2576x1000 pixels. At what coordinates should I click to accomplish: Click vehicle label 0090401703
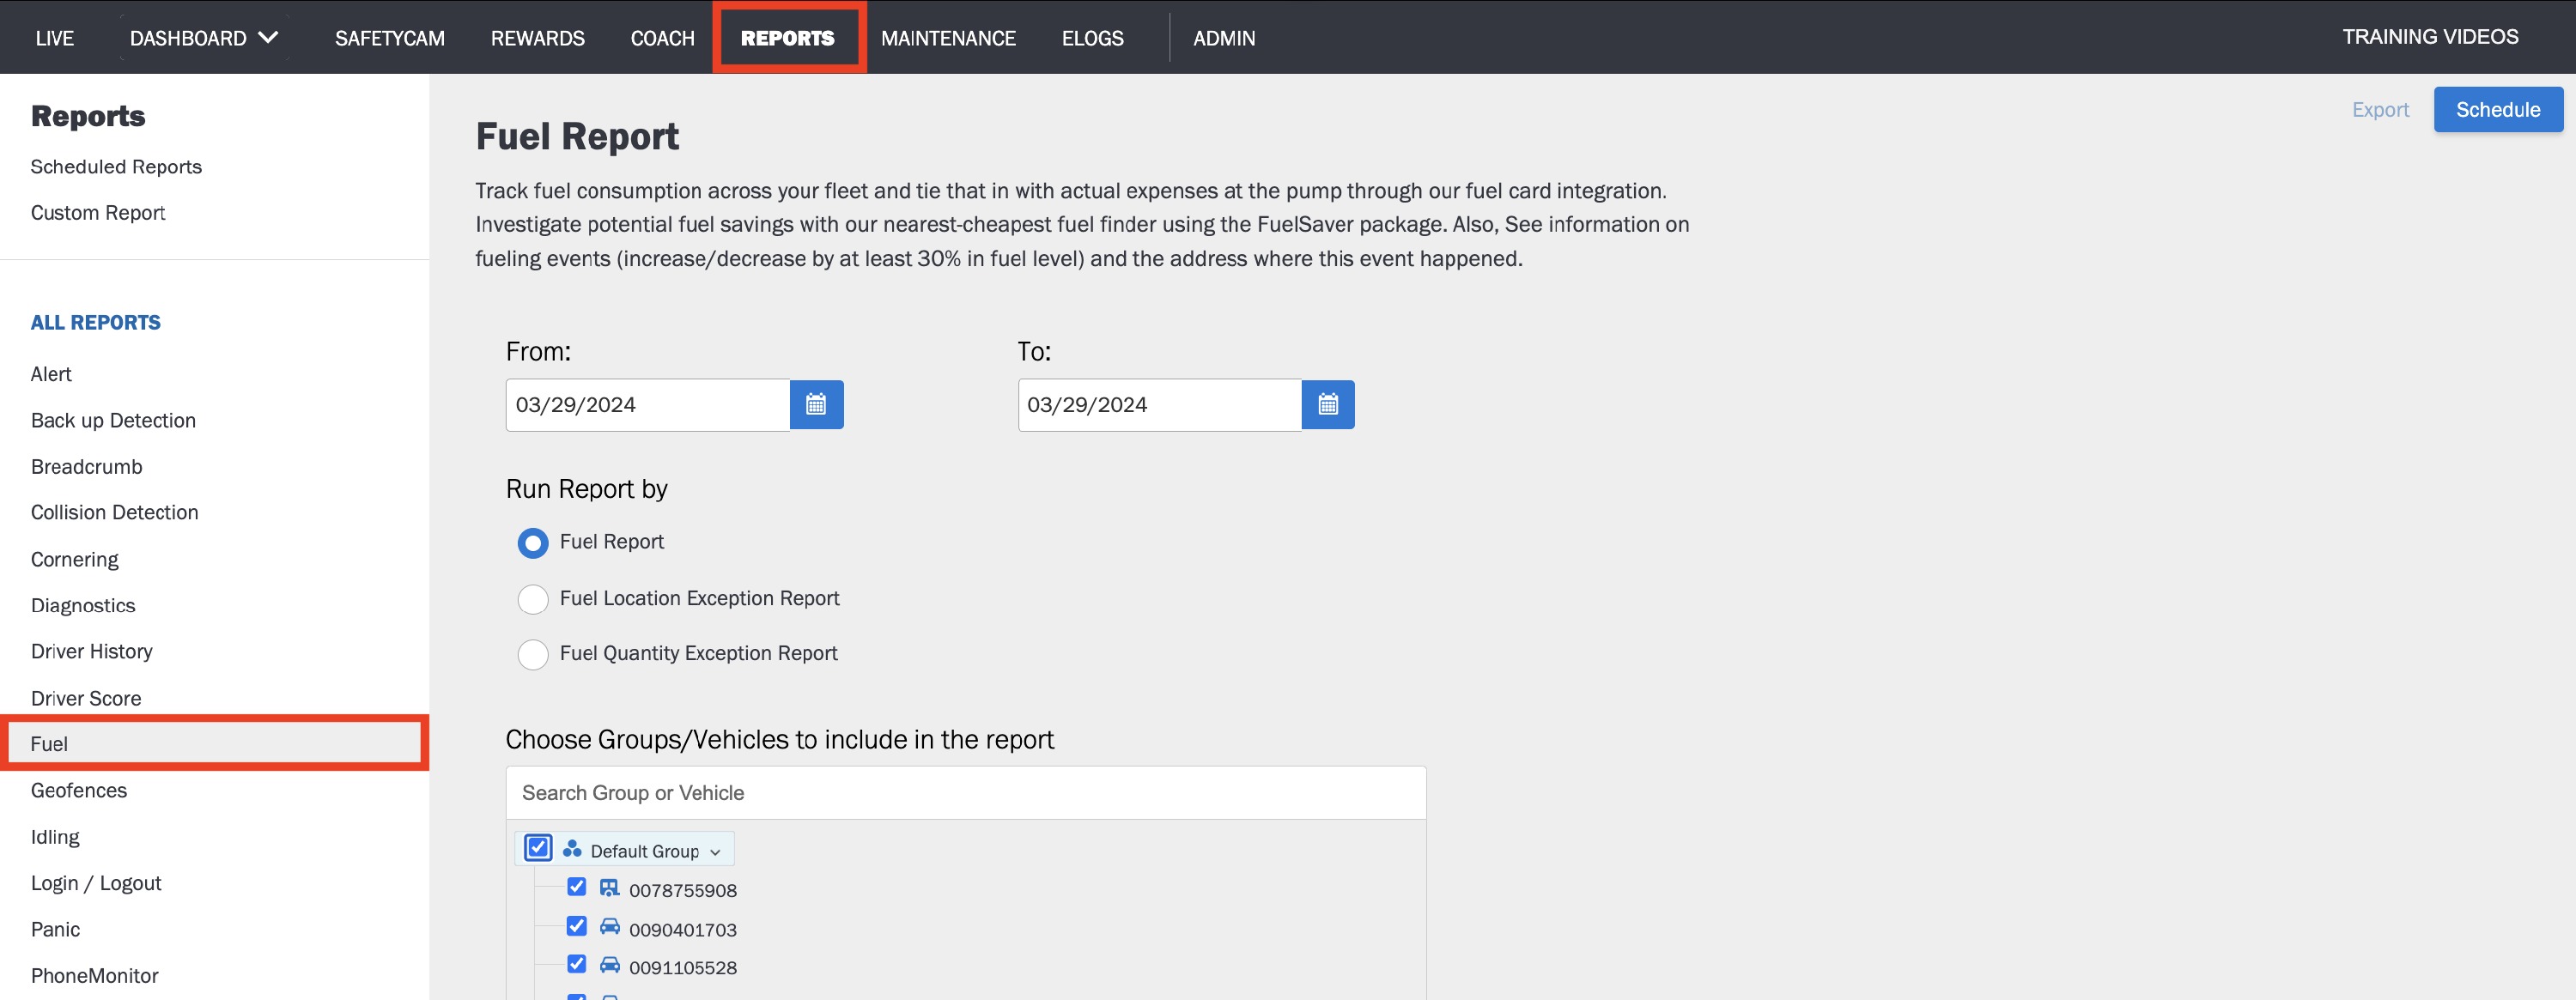683,930
